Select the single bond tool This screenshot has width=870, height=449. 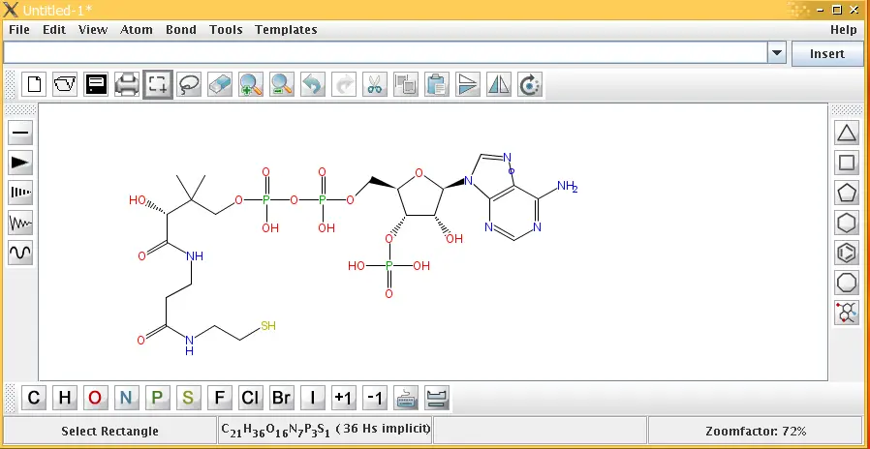20,133
